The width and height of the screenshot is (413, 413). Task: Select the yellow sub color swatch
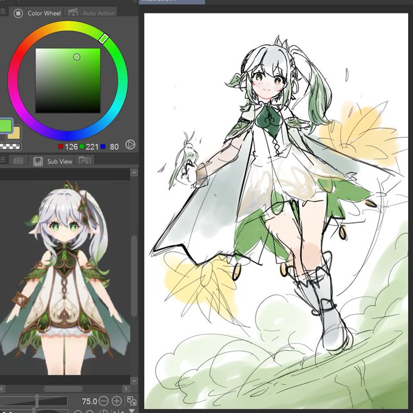[16, 134]
